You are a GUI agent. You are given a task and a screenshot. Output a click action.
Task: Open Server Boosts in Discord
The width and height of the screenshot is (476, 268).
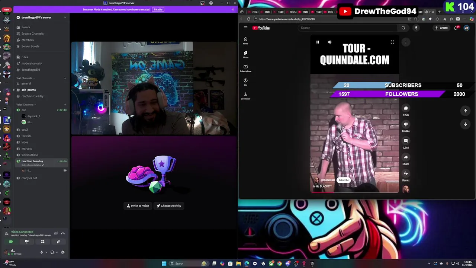[41, 46]
